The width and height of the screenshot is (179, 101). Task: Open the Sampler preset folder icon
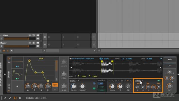click(9, 62)
